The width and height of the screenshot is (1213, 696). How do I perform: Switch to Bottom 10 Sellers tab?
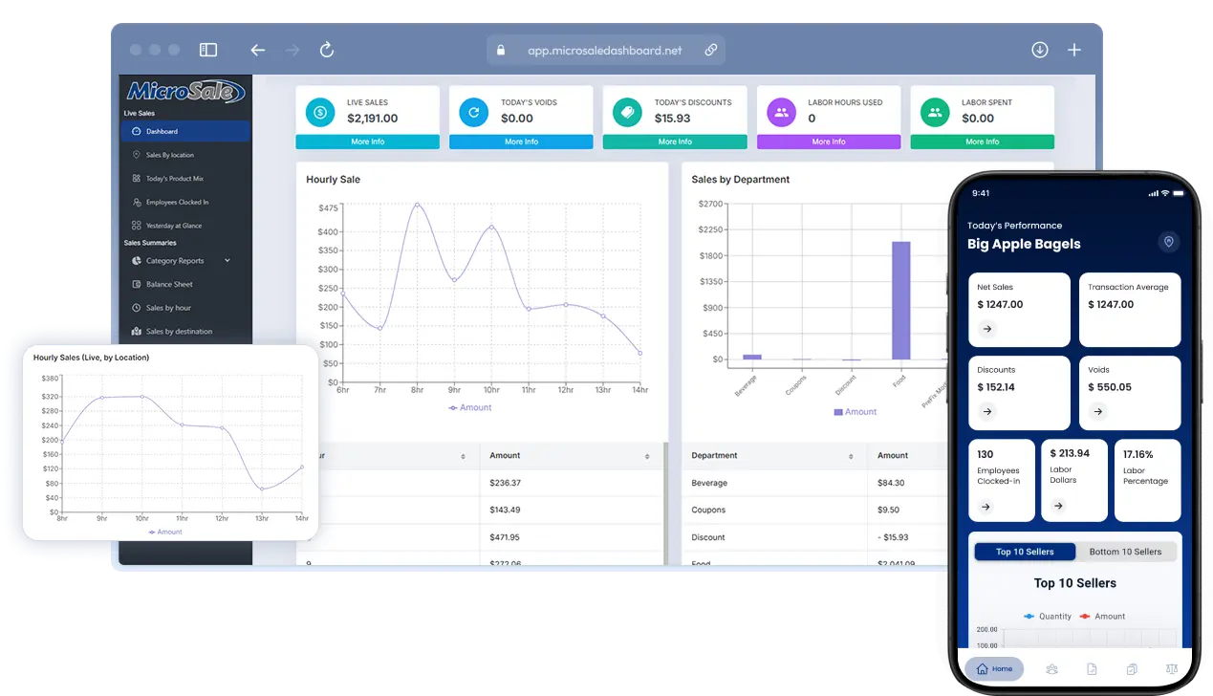1125,552
